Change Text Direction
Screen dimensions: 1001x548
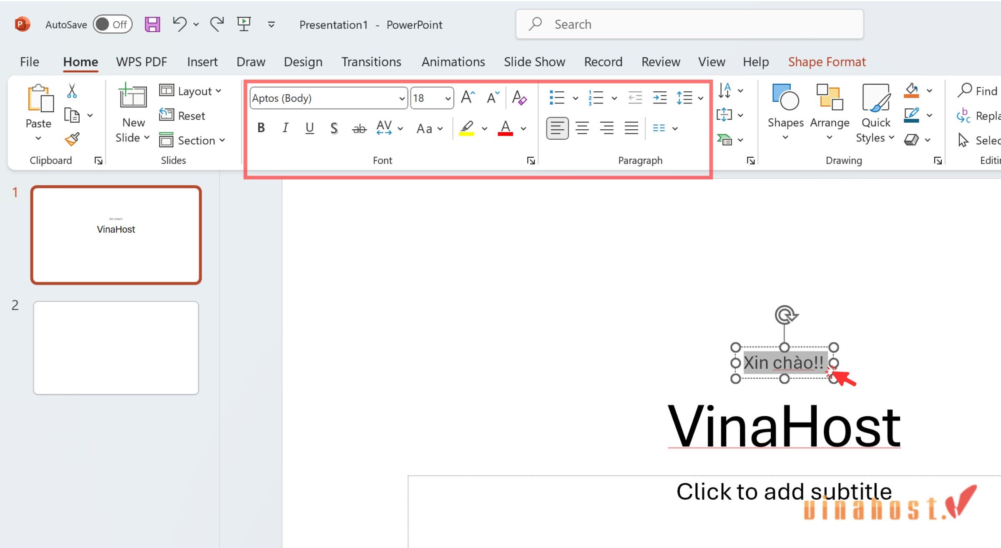(730, 90)
